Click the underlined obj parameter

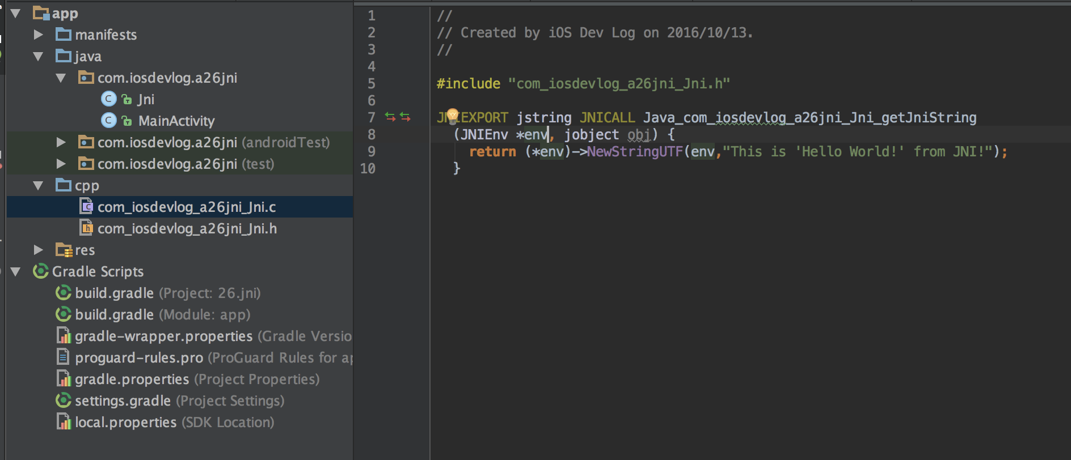(639, 134)
